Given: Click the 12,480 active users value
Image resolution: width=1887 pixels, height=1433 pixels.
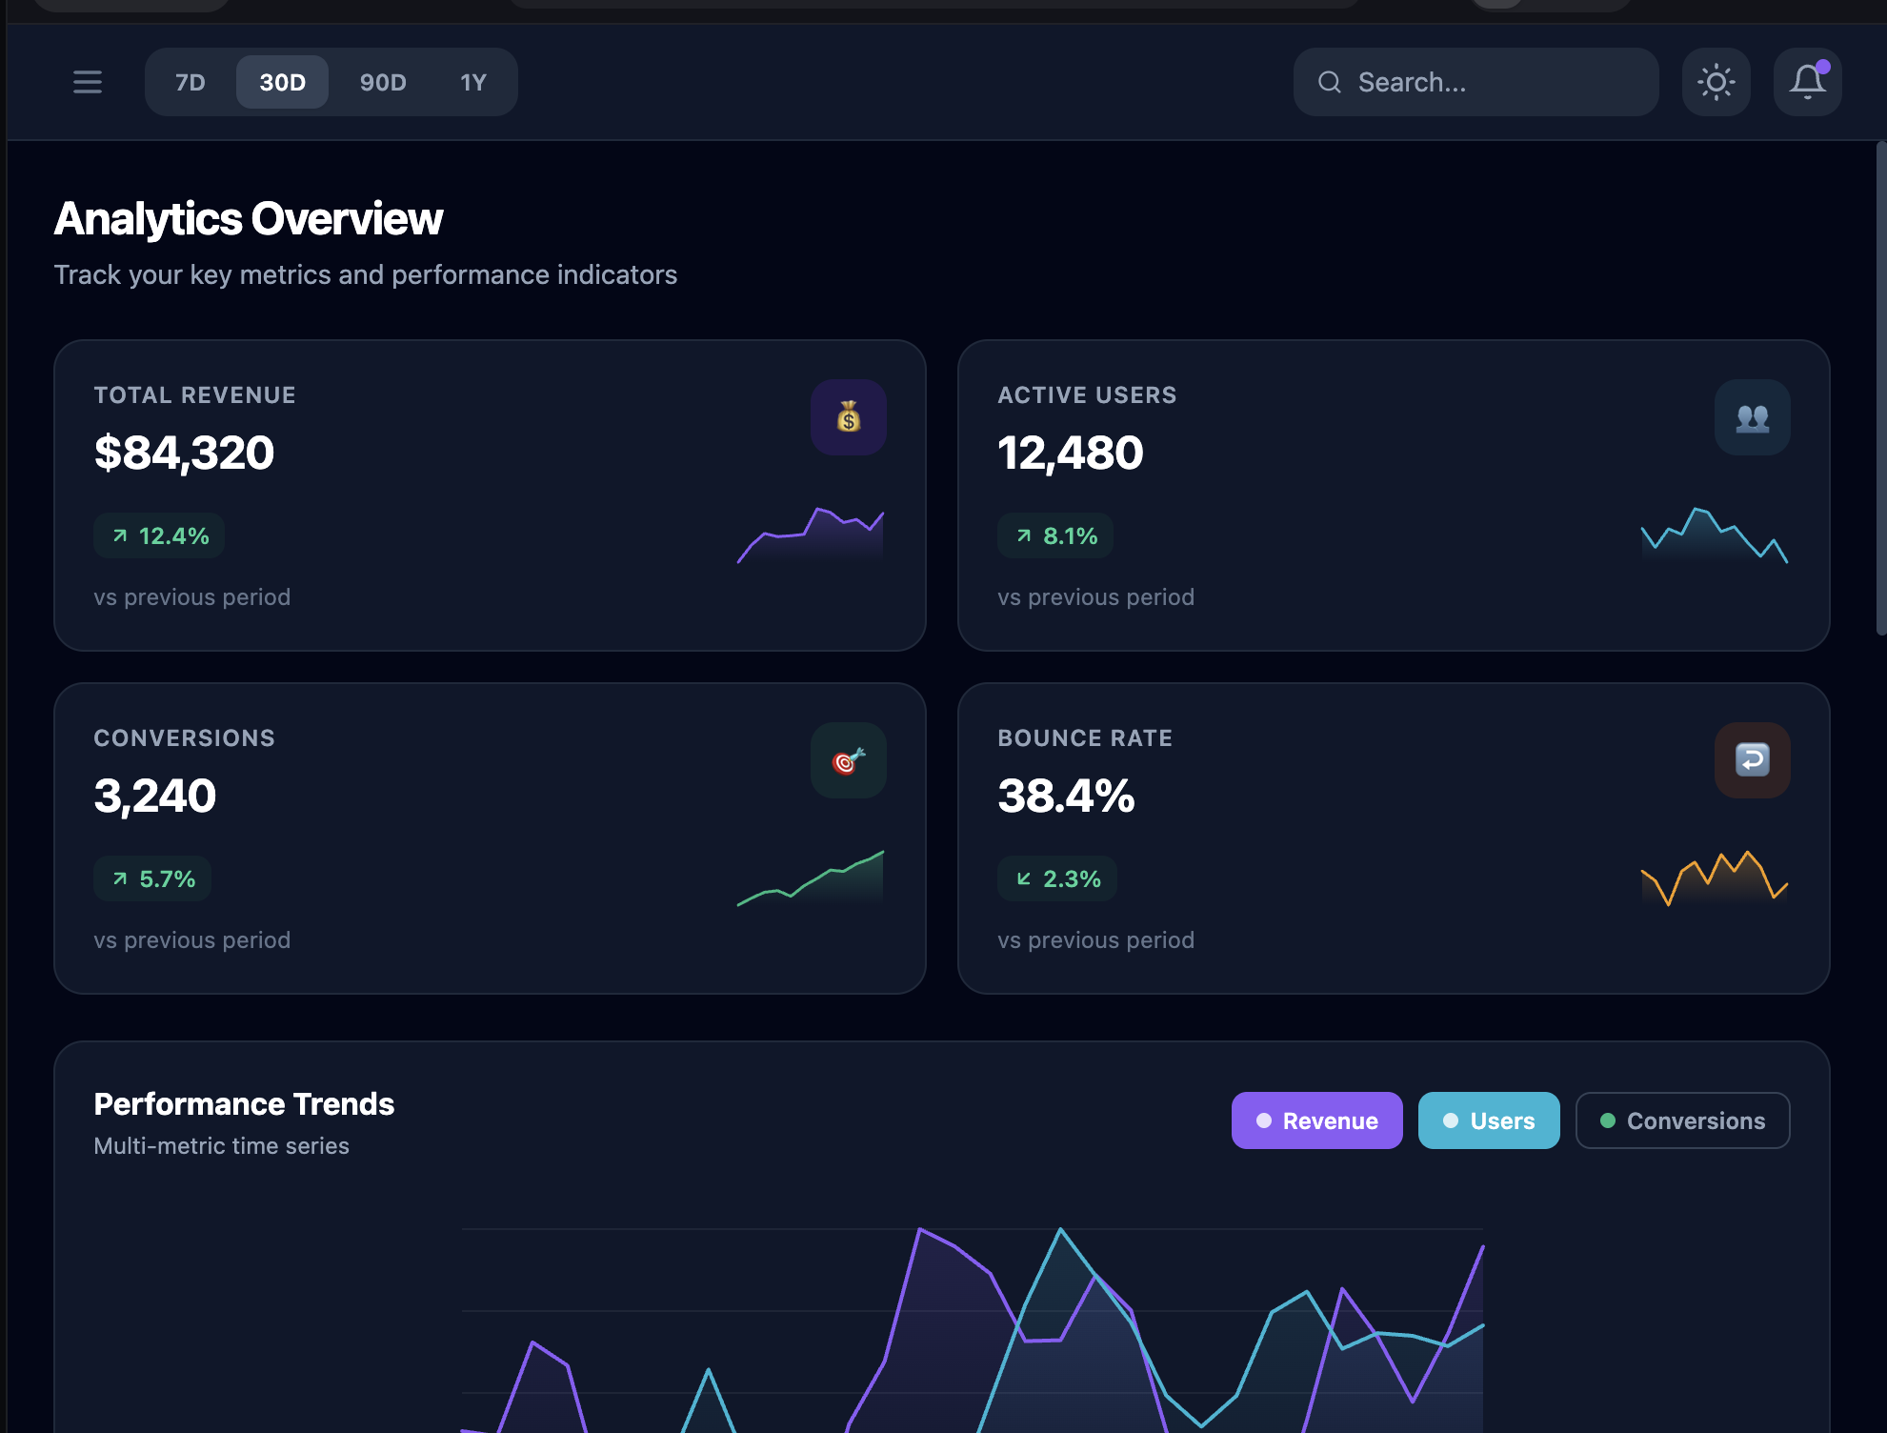Looking at the screenshot, I should click(1070, 453).
